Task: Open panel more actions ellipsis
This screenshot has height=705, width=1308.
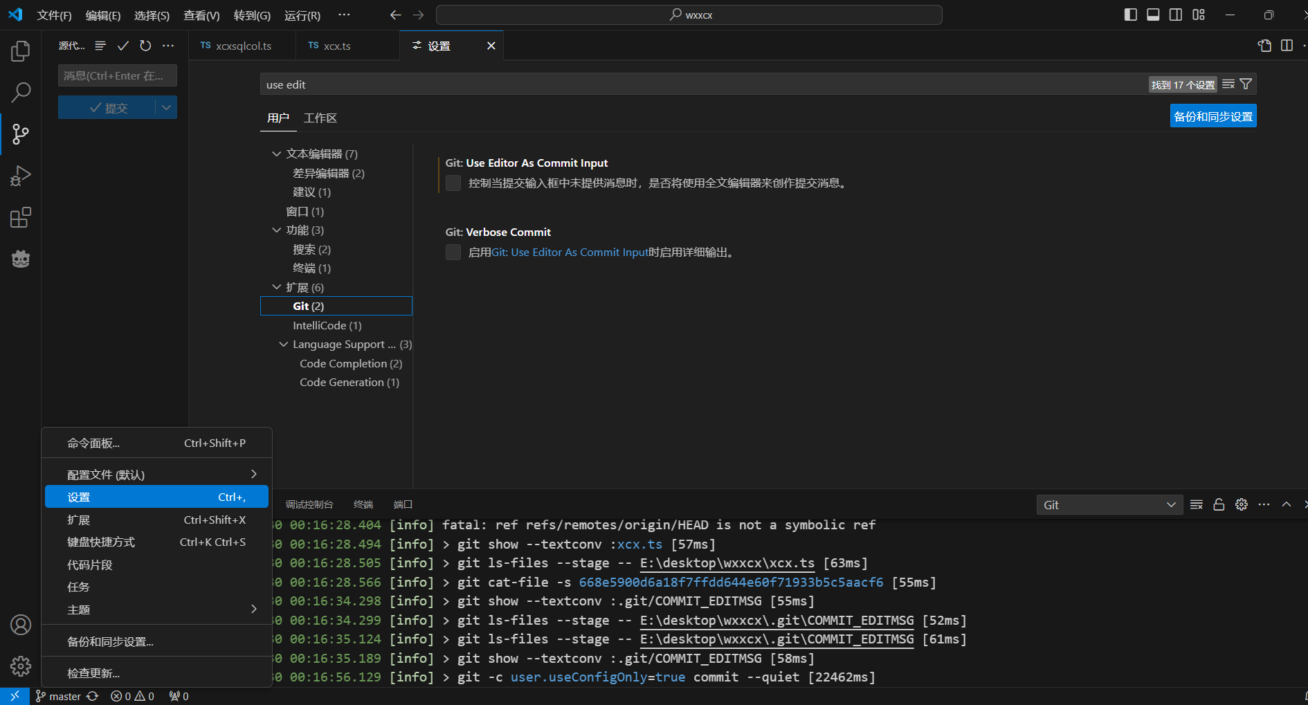Action: (1264, 504)
